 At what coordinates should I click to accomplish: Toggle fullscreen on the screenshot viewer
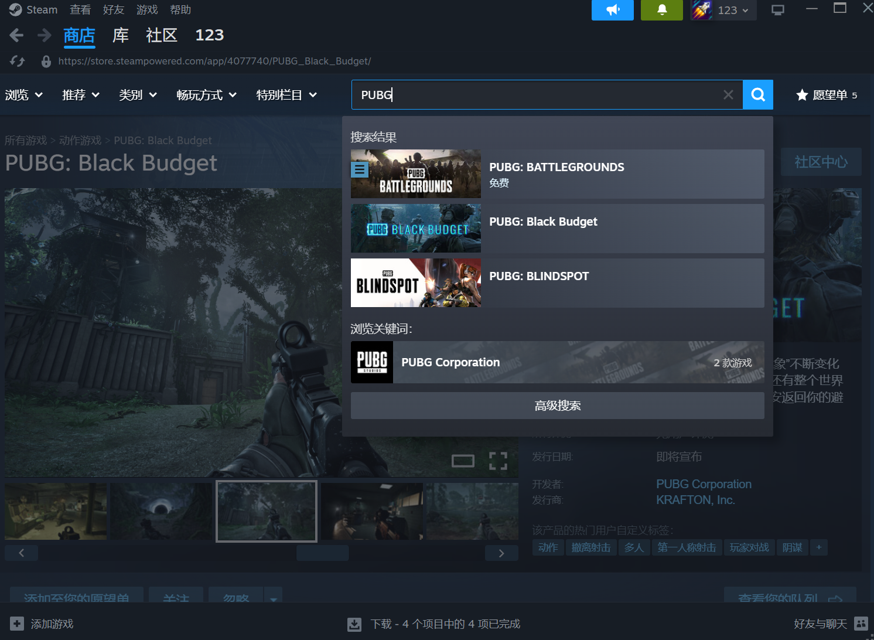(x=498, y=461)
